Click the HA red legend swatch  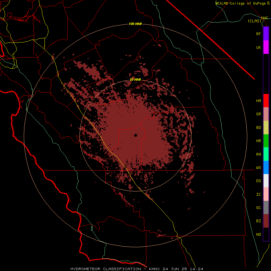click(x=266, y=101)
